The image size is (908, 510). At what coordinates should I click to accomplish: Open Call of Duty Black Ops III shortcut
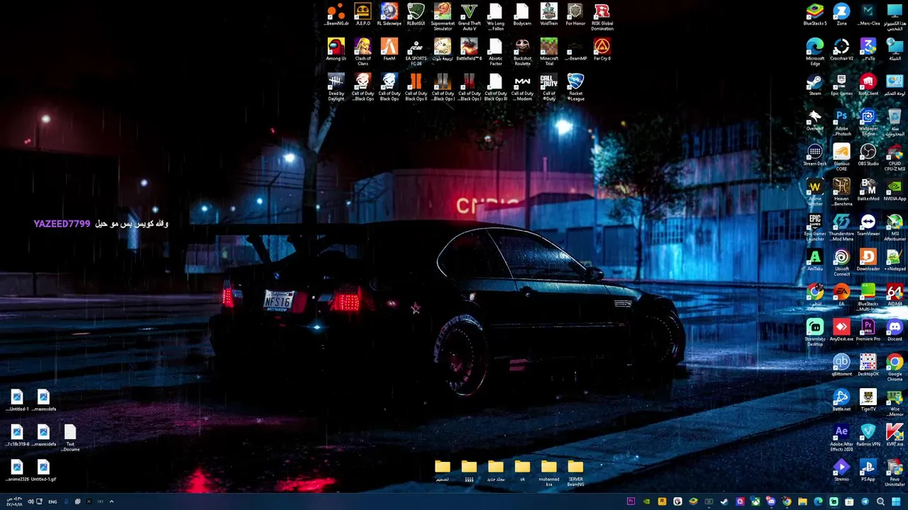click(x=496, y=87)
